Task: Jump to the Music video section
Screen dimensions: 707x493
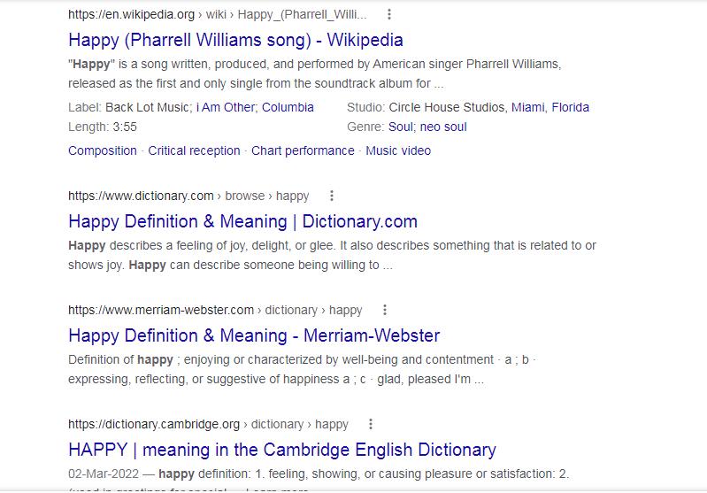Action: pos(398,150)
